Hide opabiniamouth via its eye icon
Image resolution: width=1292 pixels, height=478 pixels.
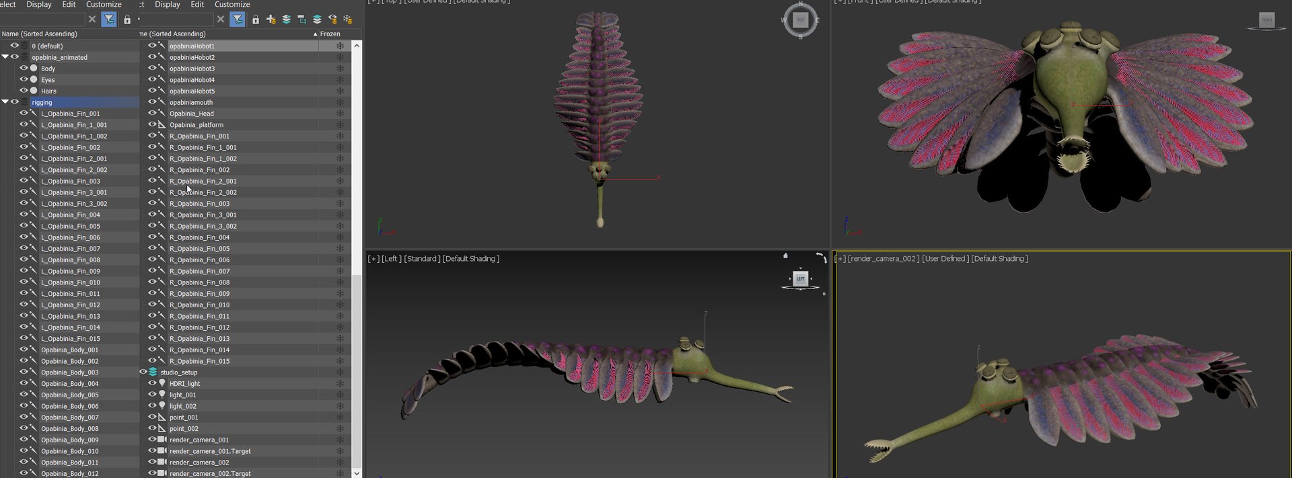coord(152,102)
